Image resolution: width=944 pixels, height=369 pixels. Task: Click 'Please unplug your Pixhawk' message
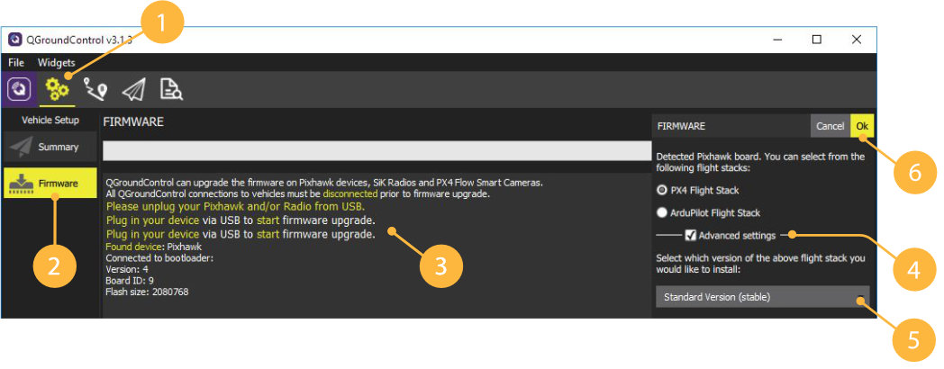(x=235, y=206)
